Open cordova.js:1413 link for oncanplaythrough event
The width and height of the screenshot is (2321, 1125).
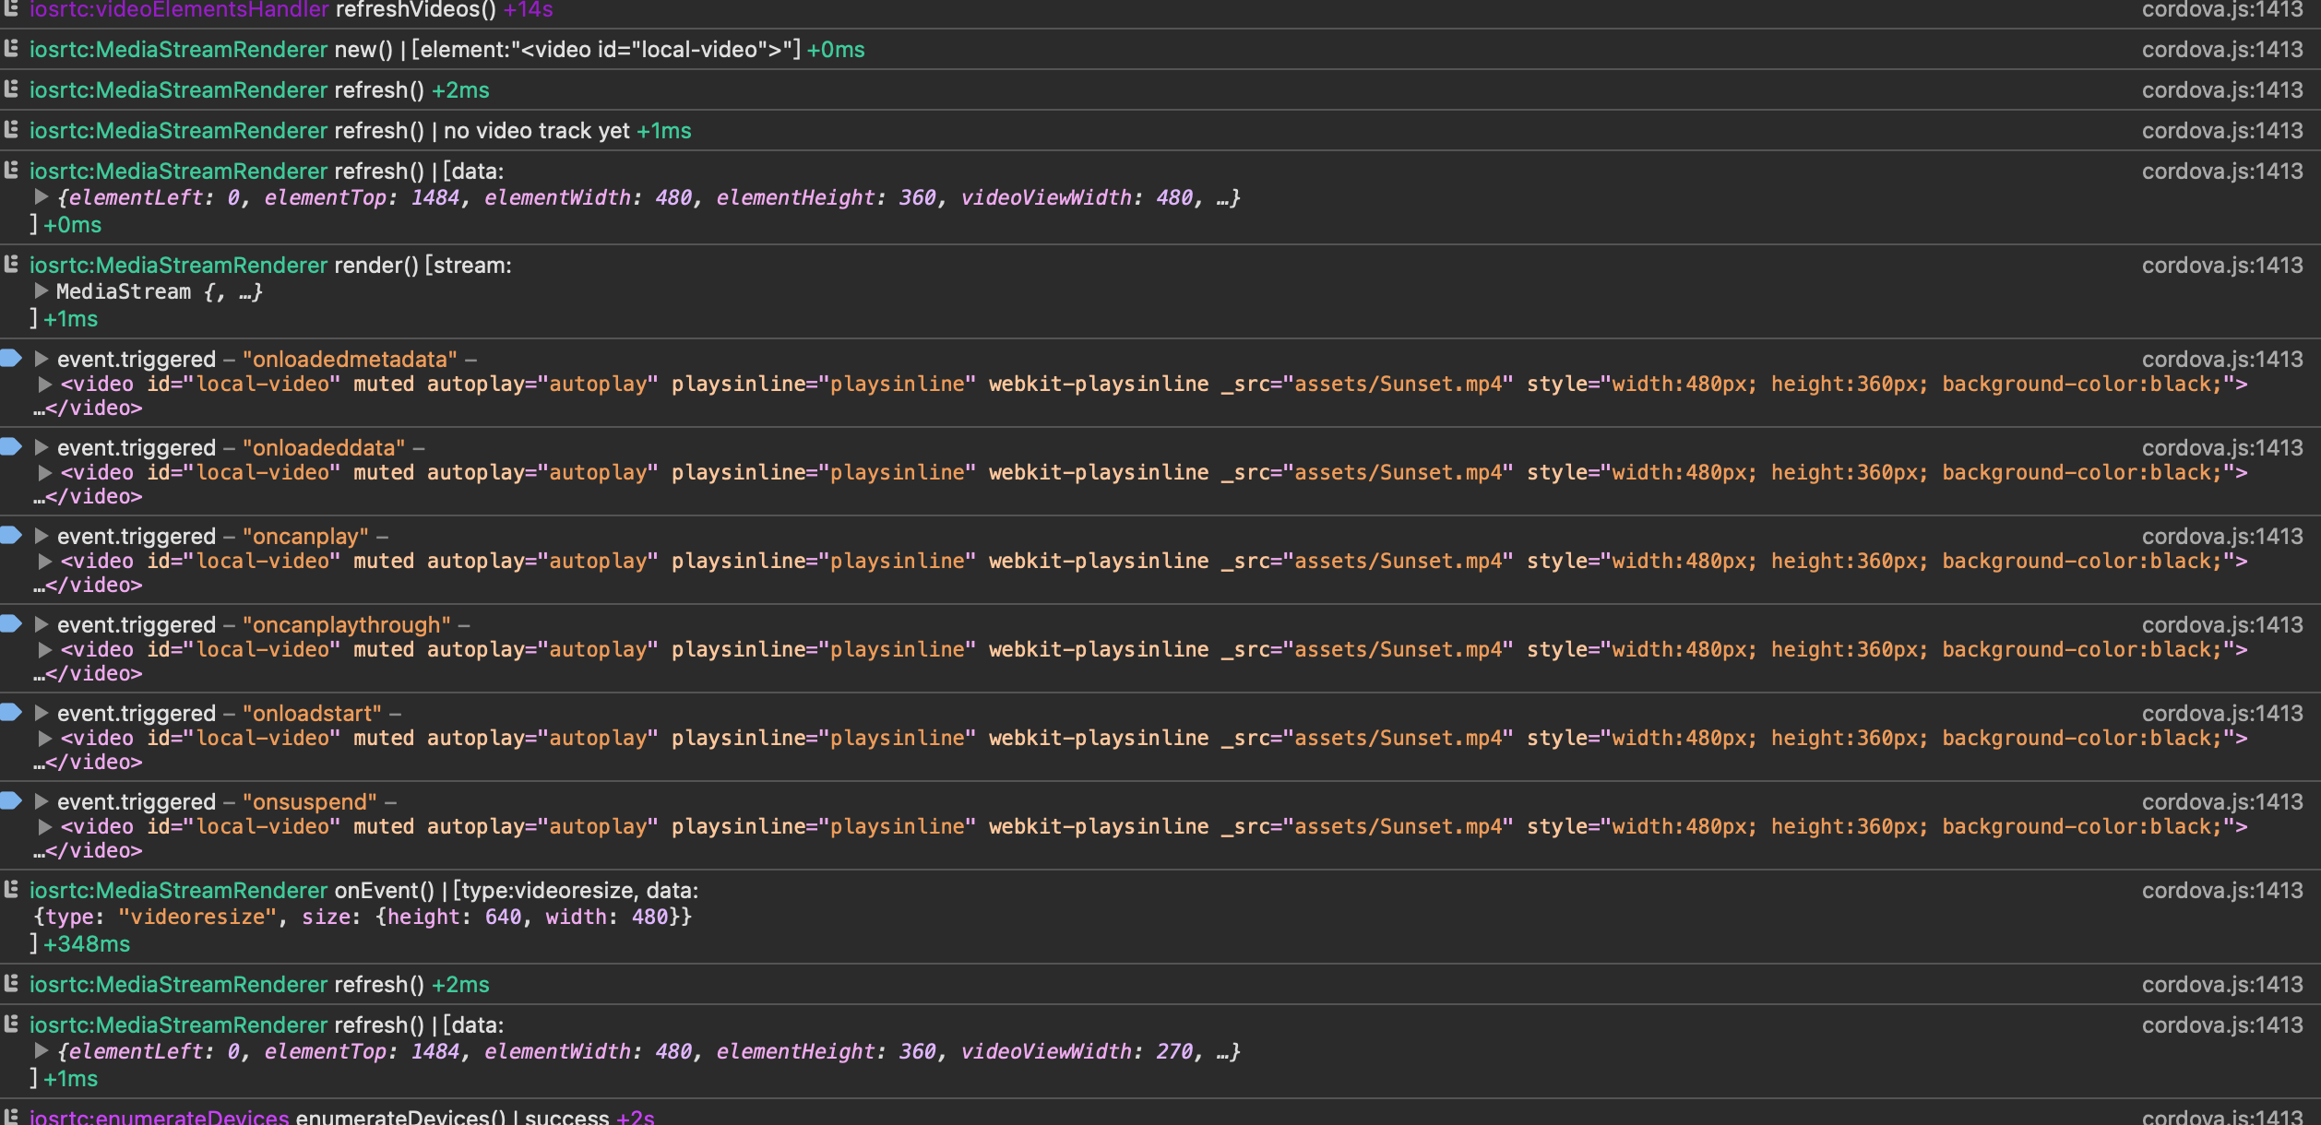(x=2221, y=624)
